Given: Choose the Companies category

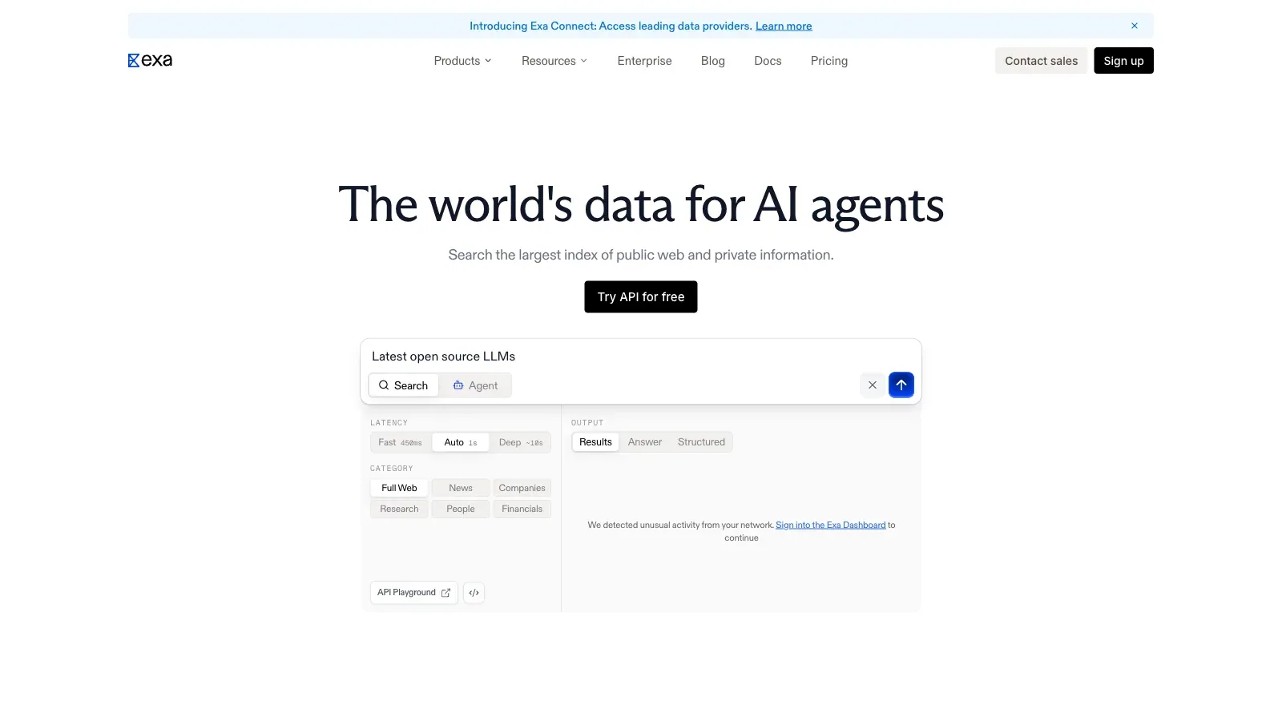Looking at the screenshot, I should tap(522, 488).
